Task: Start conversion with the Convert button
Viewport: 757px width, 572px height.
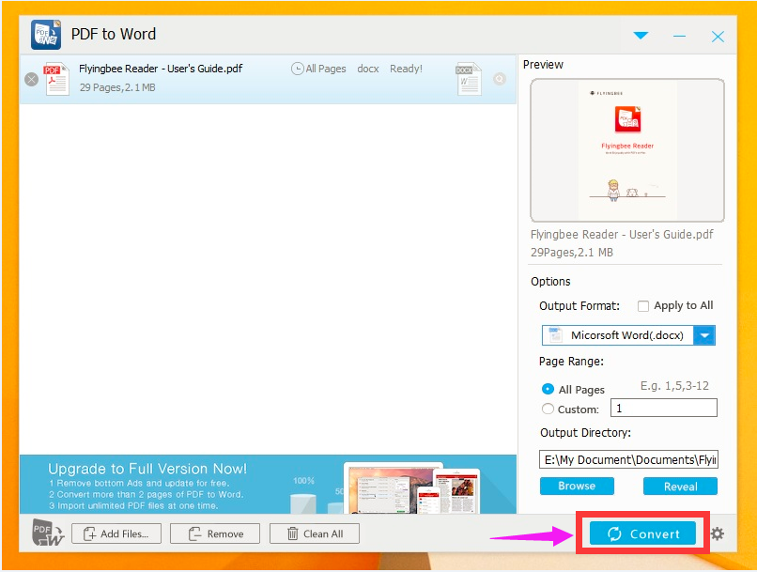Action: [x=642, y=533]
